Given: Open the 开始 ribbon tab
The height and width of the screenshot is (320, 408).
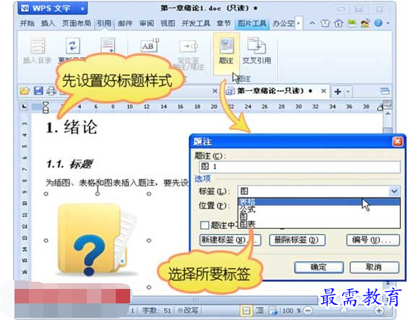Looking at the screenshot, I should pos(27,23).
